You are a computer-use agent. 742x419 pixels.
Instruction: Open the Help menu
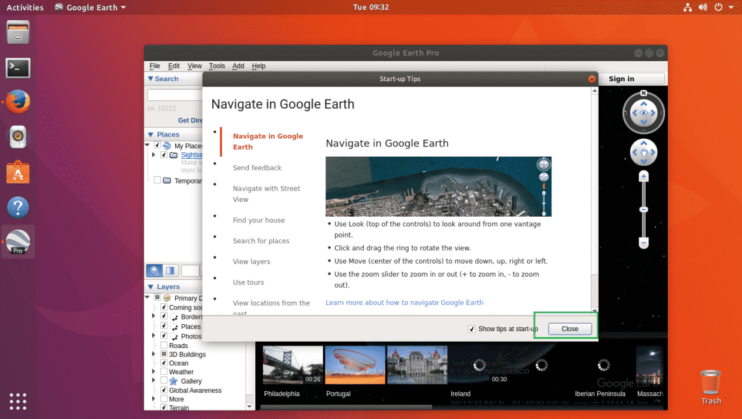258,66
